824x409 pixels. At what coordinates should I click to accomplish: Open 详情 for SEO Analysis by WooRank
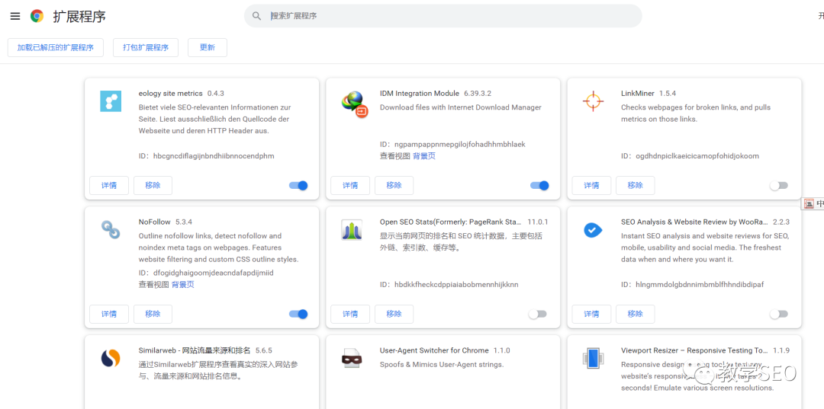tap(591, 314)
